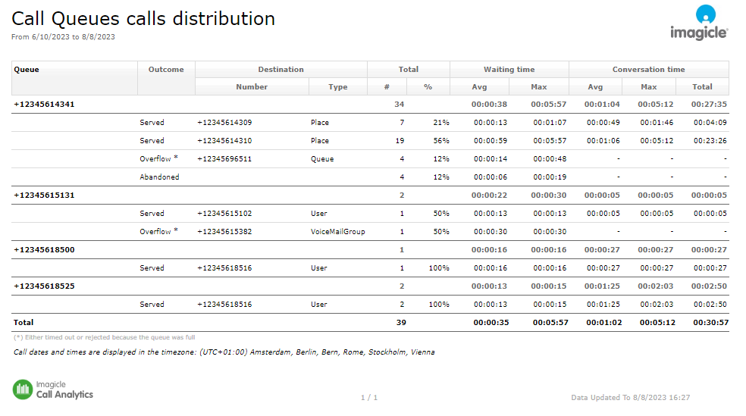Click the Waiting time group header
The image size is (746, 416).
click(x=509, y=70)
